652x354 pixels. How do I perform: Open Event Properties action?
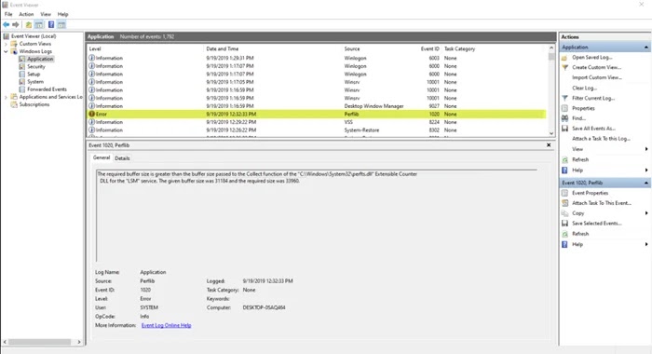click(x=590, y=193)
